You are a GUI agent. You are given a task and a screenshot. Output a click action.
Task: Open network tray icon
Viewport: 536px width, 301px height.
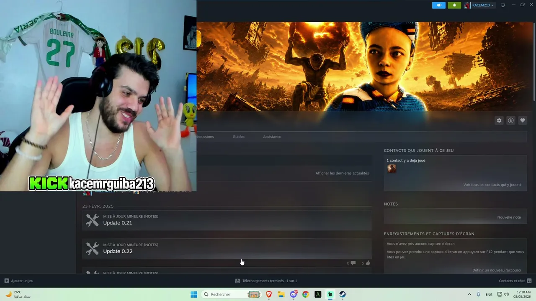(500, 294)
